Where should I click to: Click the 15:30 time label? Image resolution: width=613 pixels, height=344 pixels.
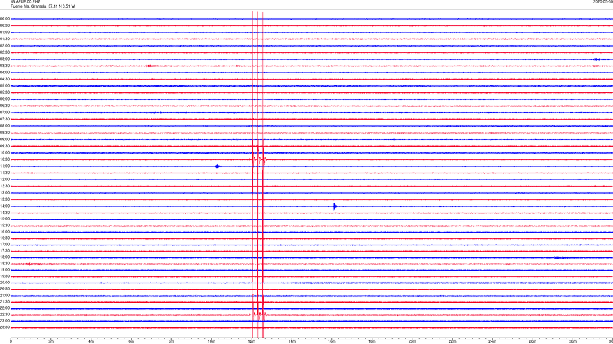coord(4,226)
